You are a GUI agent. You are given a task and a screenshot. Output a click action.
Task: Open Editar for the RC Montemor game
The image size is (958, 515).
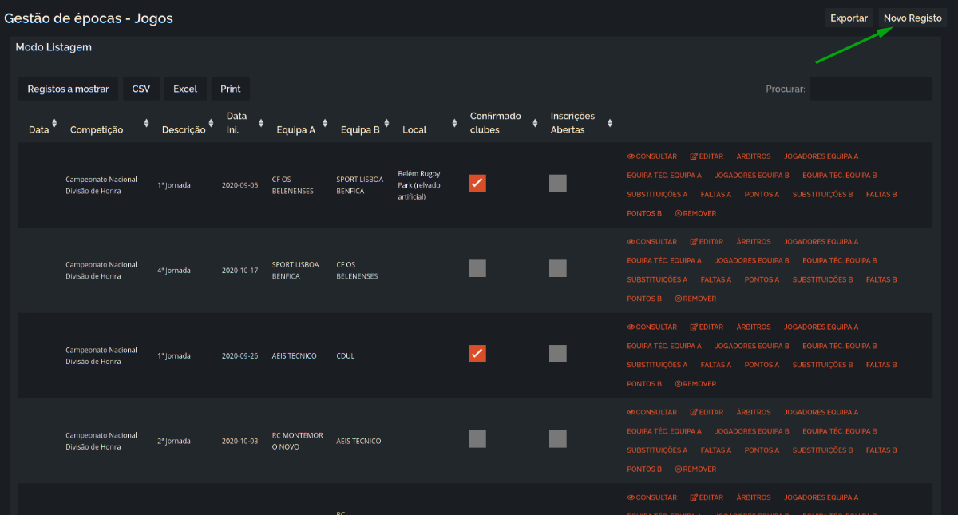point(707,412)
